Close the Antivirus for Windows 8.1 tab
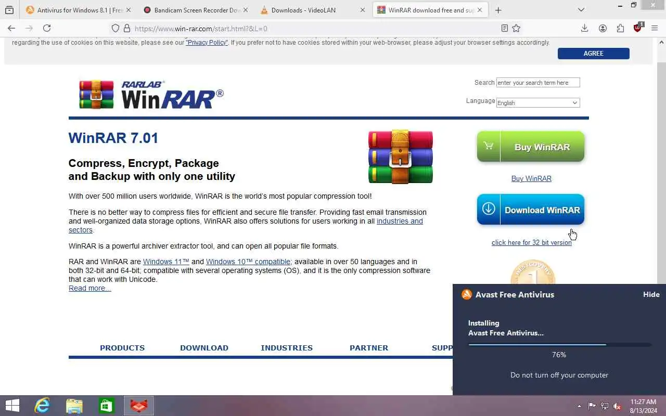Viewport: 666px width, 416px height. point(129,10)
